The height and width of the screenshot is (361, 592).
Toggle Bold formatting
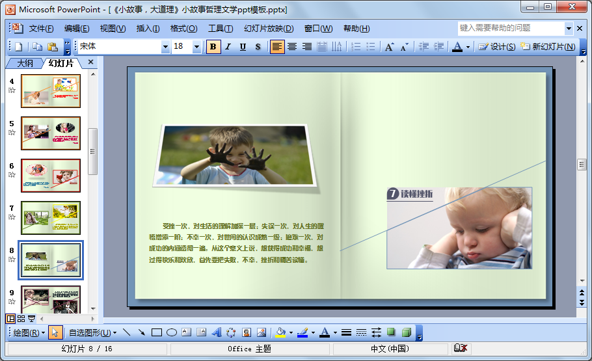pos(213,47)
